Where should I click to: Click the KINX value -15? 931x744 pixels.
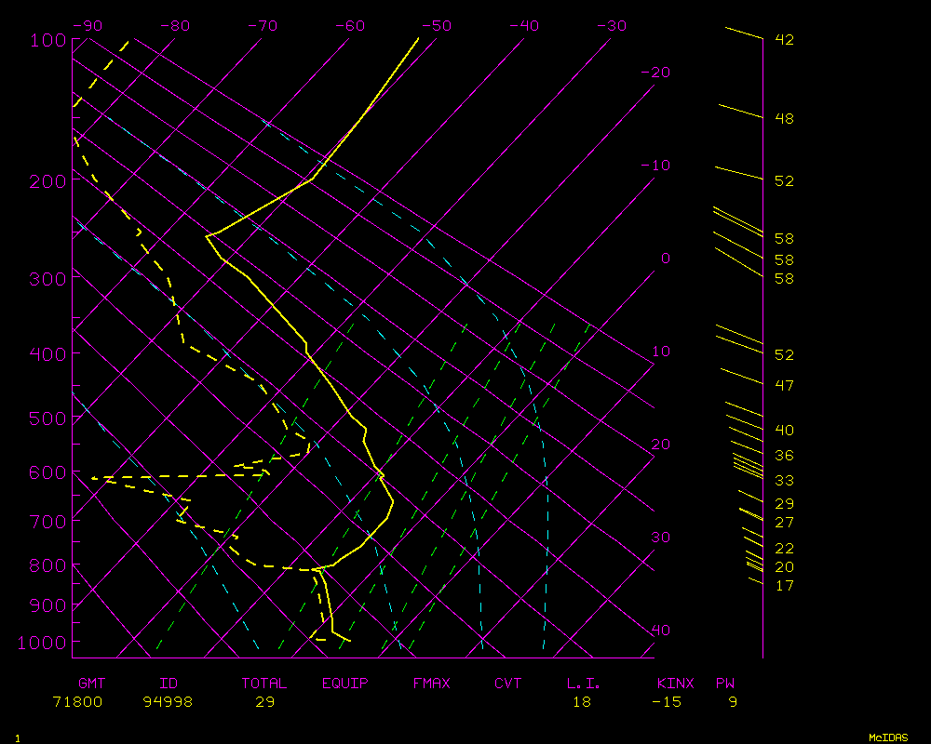(667, 702)
